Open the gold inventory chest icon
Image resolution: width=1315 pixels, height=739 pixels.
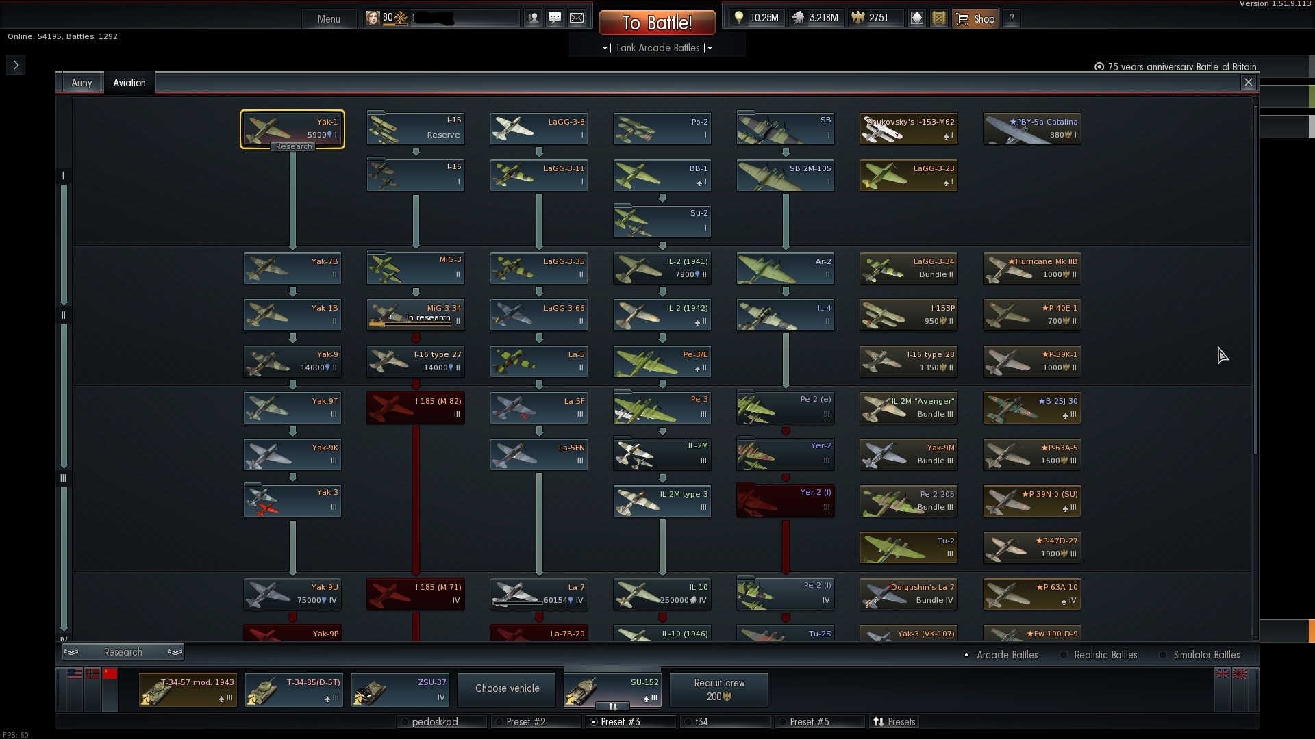tap(939, 18)
